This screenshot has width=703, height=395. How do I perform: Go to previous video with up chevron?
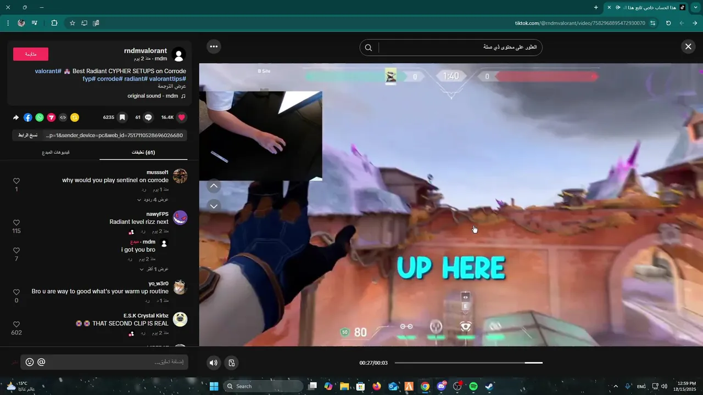[214, 186]
